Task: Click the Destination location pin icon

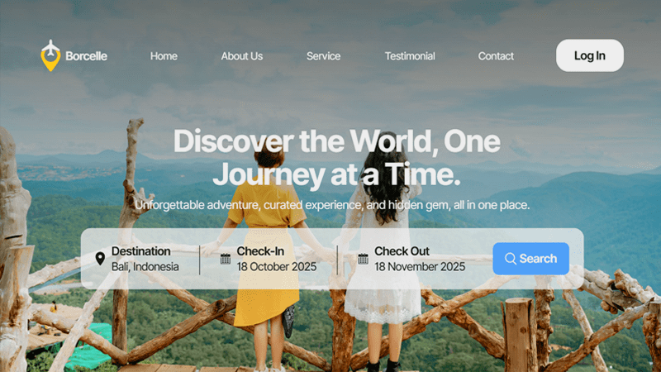Action: point(100,259)
